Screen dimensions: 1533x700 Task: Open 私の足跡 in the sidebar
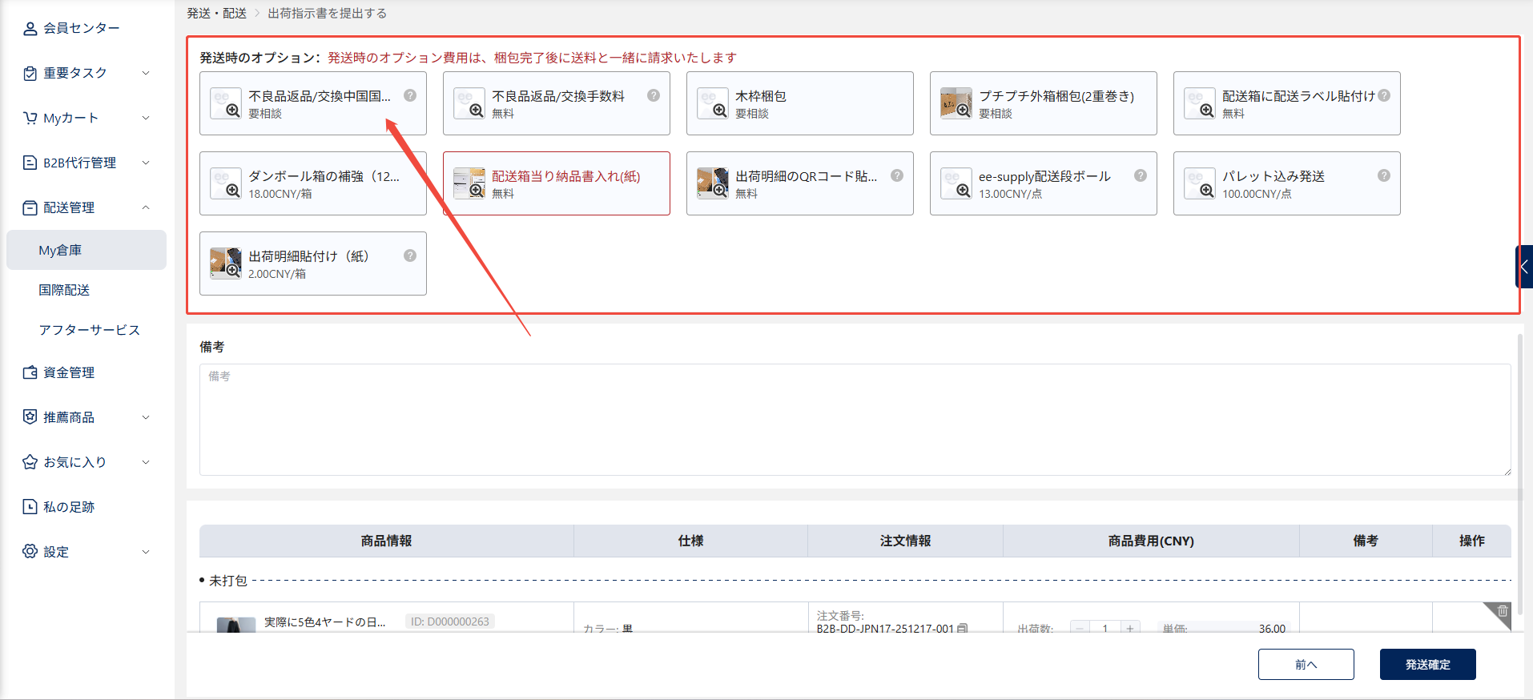(69, 507)
